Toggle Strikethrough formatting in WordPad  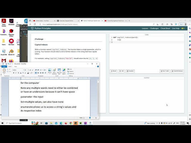pos(21,73)
